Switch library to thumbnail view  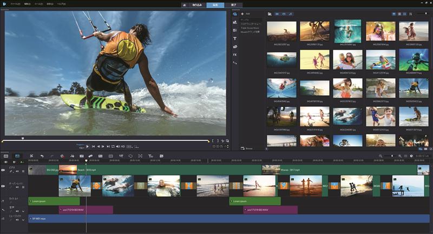tap(404, 14)
